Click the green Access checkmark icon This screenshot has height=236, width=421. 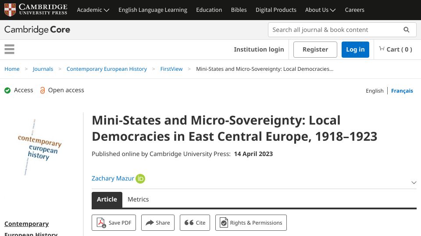pyautogui.click(x=7, y=90)
